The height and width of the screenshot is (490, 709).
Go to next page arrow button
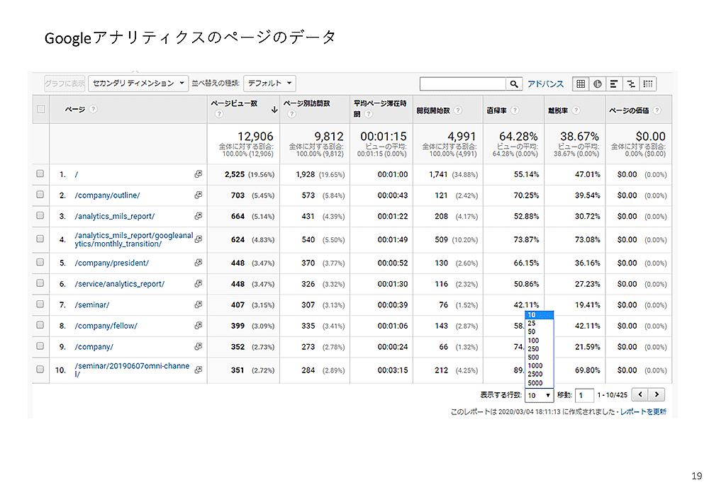point(658,395)
